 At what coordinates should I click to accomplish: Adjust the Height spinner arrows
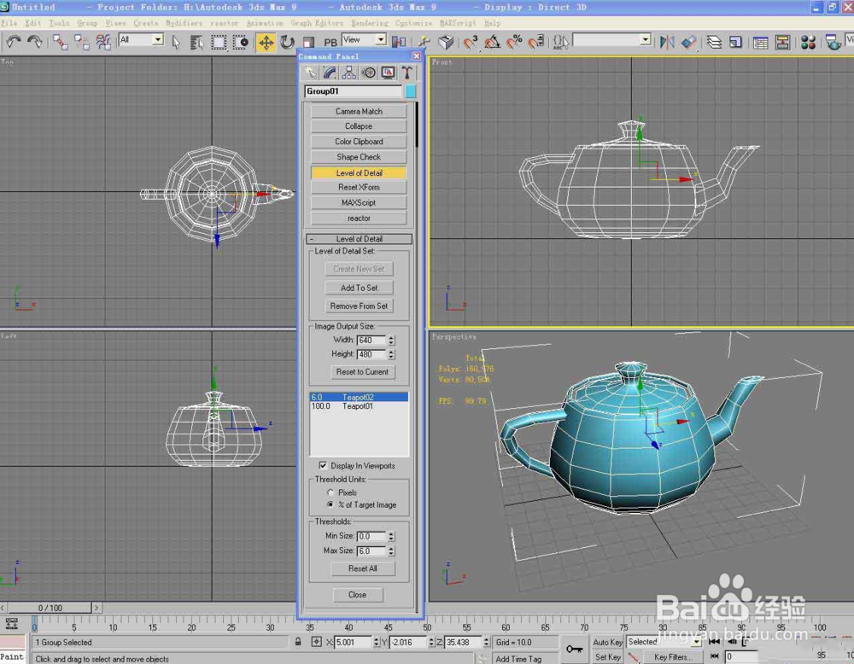(x=391, y=354)
